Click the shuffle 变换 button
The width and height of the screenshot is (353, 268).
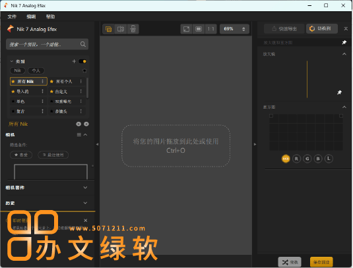point(290,262)
